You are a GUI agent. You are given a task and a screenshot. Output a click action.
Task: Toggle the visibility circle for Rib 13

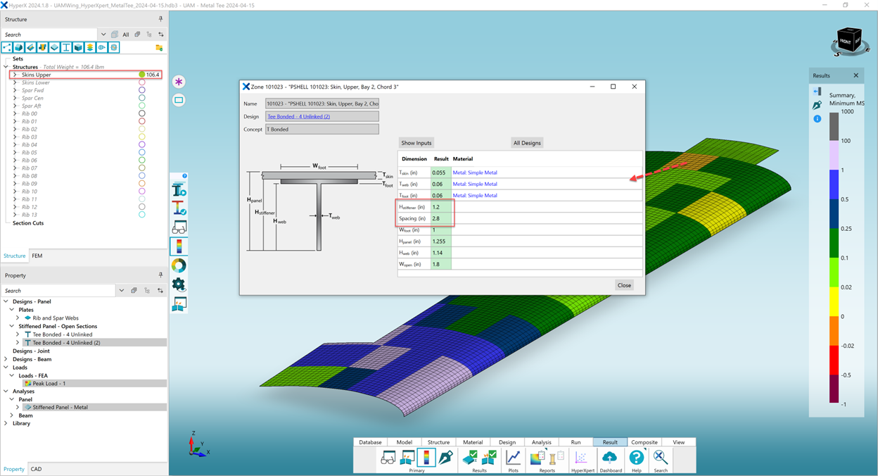(141, 215)
